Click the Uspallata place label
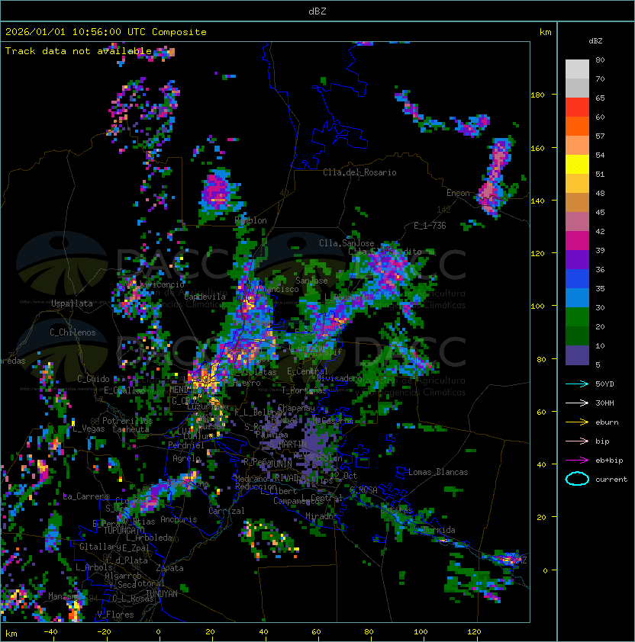The height and width of the screenshot is (642, 635). pos(73,303)
